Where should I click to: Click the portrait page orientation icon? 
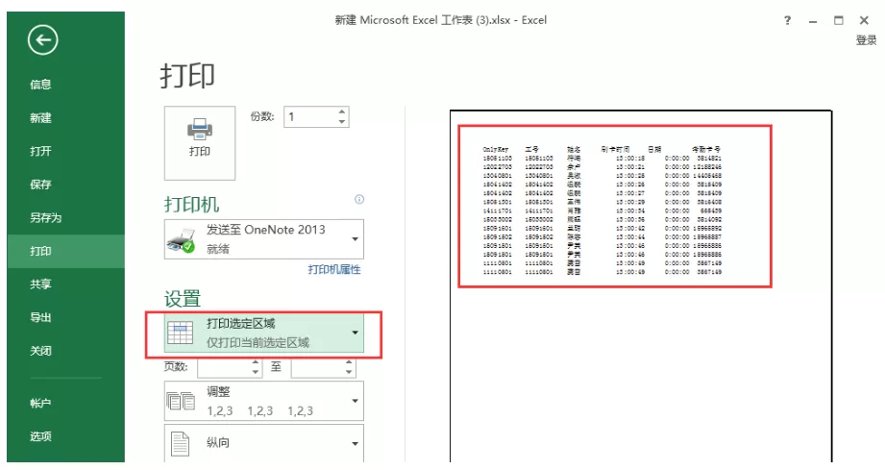[180, 443]
